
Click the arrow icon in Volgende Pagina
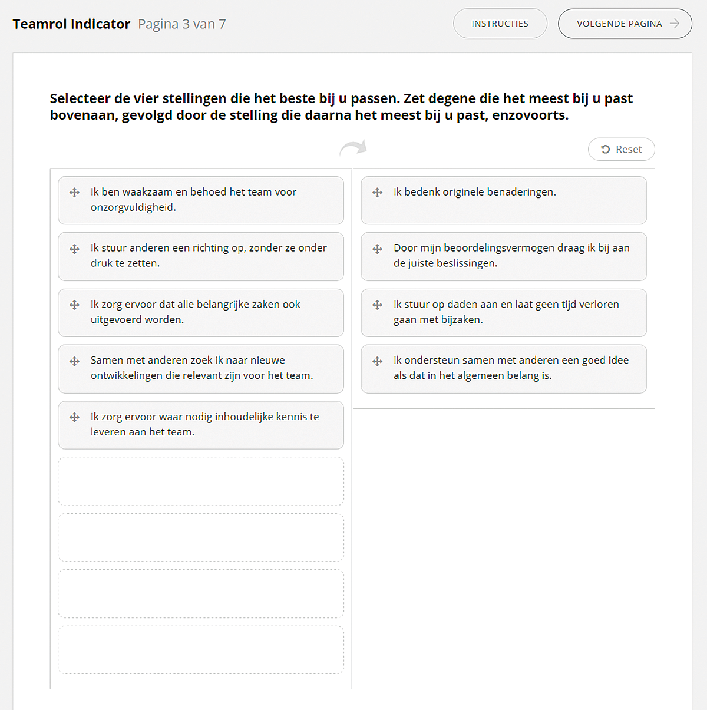point(675,24)
